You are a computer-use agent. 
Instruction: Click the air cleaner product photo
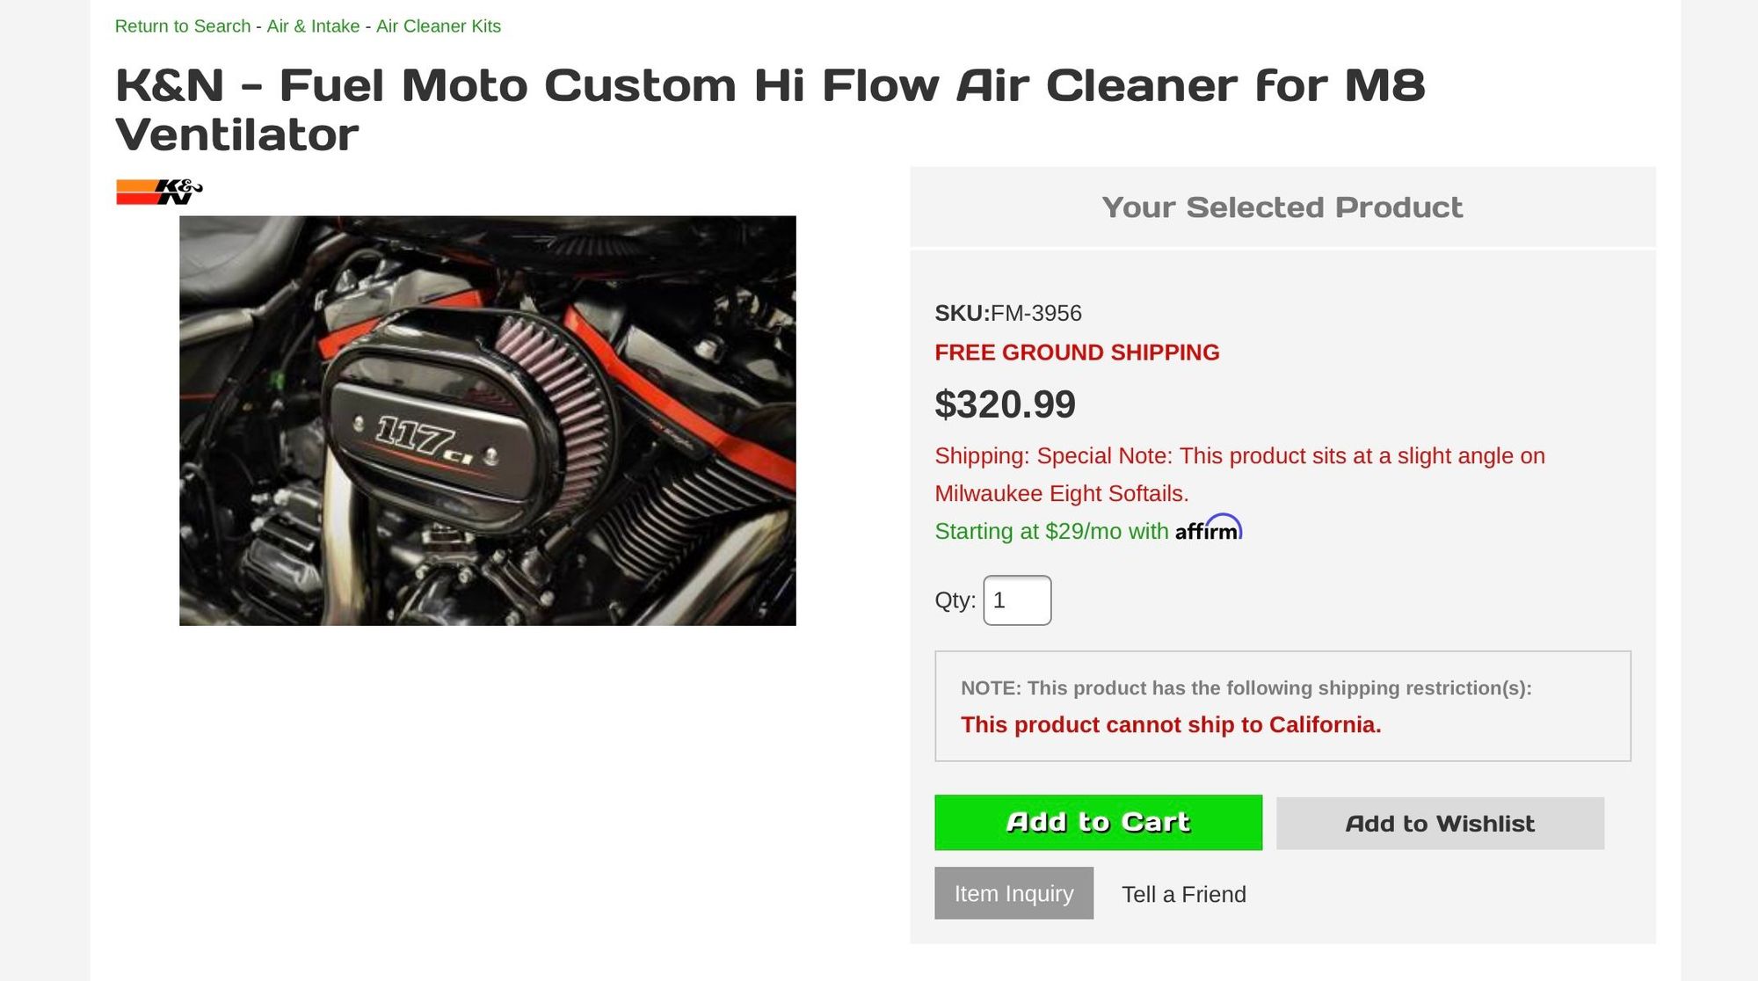click(487, 420)
